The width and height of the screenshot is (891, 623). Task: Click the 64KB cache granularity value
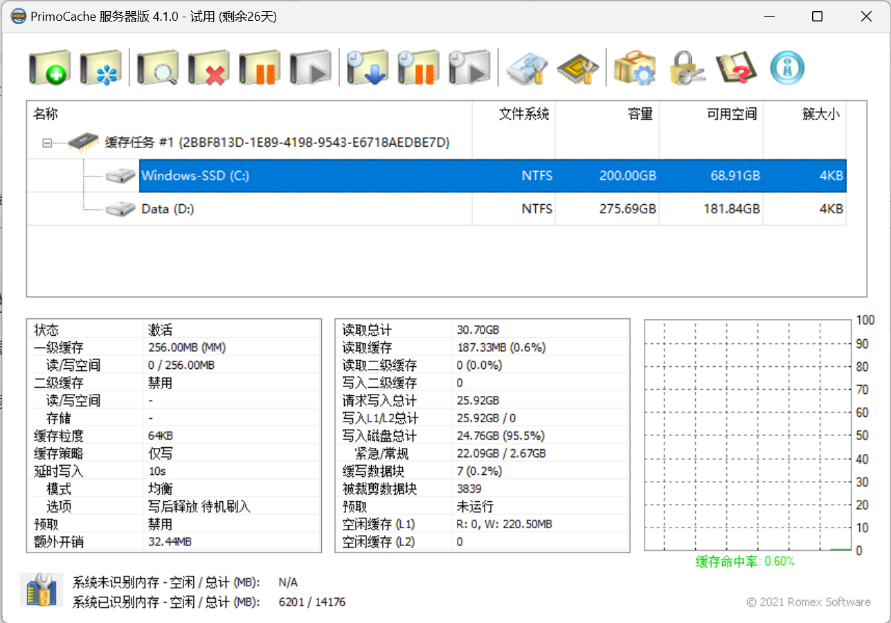(161, 436)
